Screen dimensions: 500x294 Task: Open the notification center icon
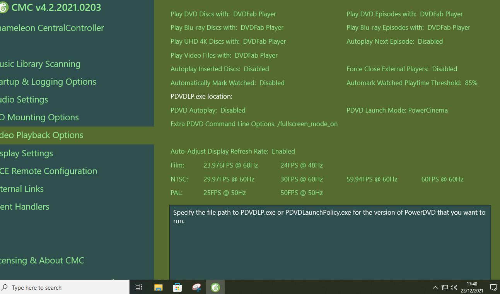coord(493,287)
